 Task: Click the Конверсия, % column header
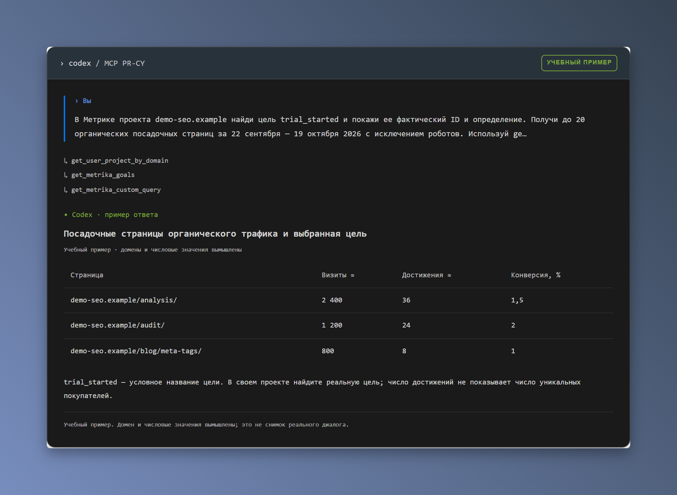[536, 275]
